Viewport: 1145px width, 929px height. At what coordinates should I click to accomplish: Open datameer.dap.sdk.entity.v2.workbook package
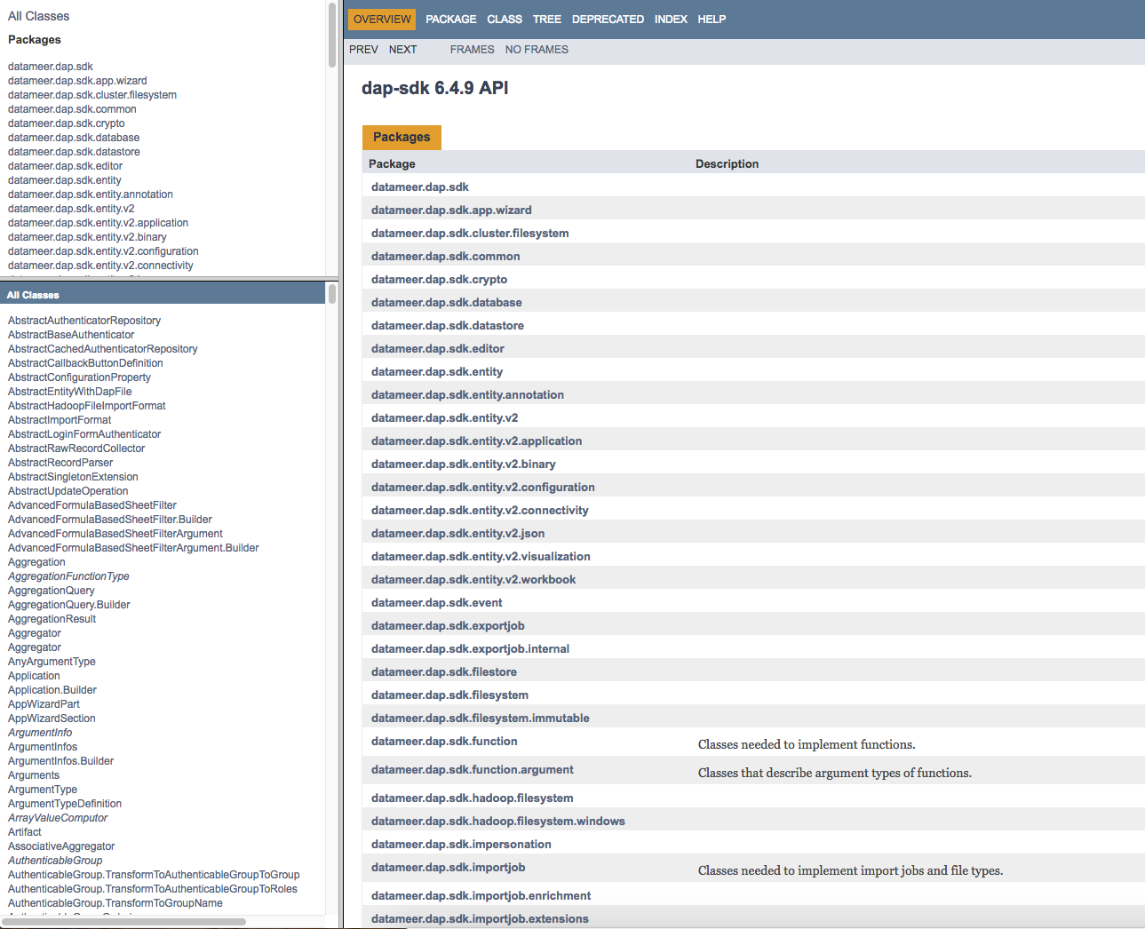(x=473, y=580)
